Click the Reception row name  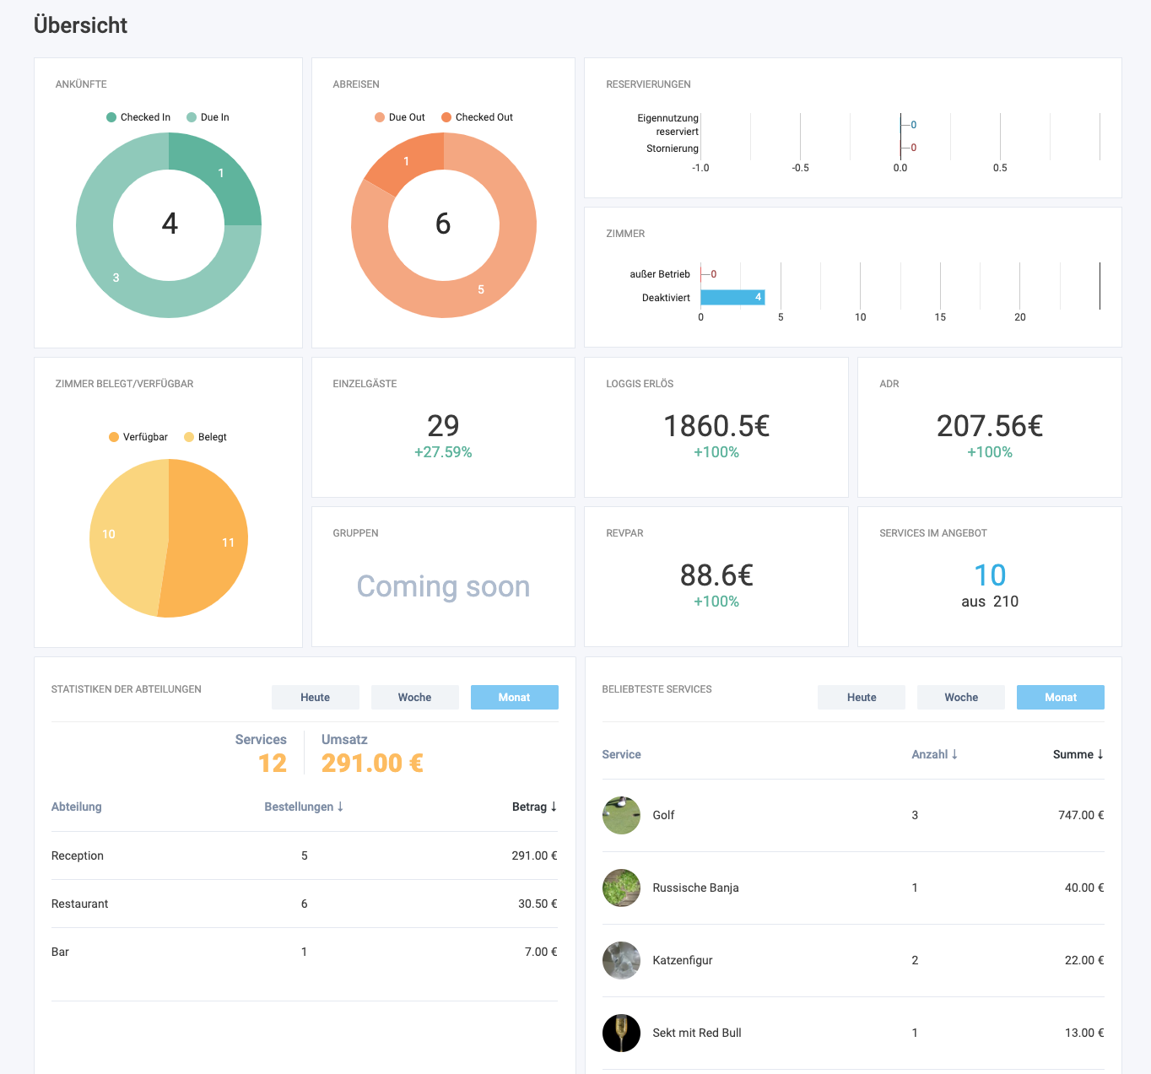pyautogui.click(x=78, y=855)
